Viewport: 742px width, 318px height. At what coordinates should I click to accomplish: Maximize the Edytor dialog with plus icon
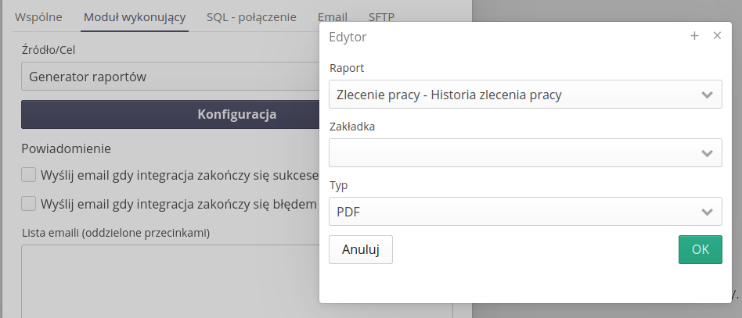(694, 36)
